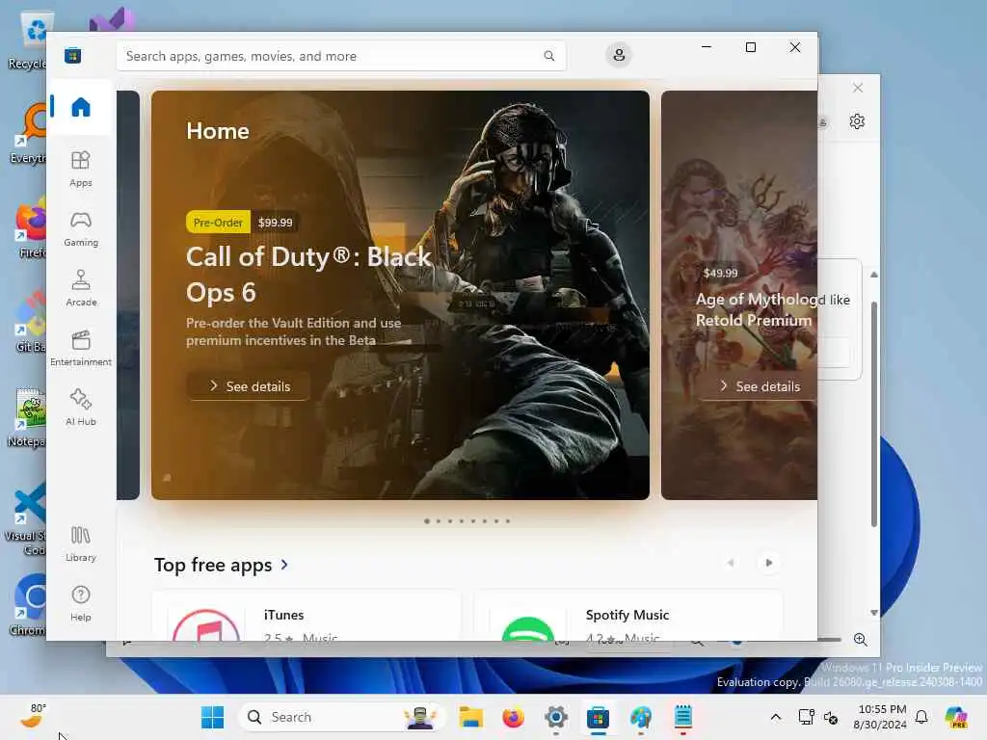Close the background window with its X
Screen dimensions: 987x740
point(857,88)
